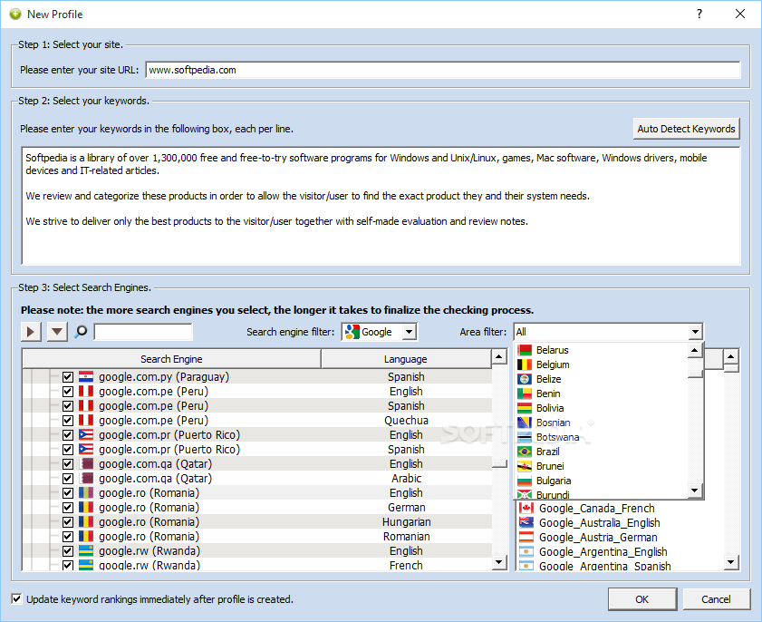The width and height of the screenshot is (762, 622).
Task: Select the Google_Australia_English entry
Action: (x=599, y=523)
